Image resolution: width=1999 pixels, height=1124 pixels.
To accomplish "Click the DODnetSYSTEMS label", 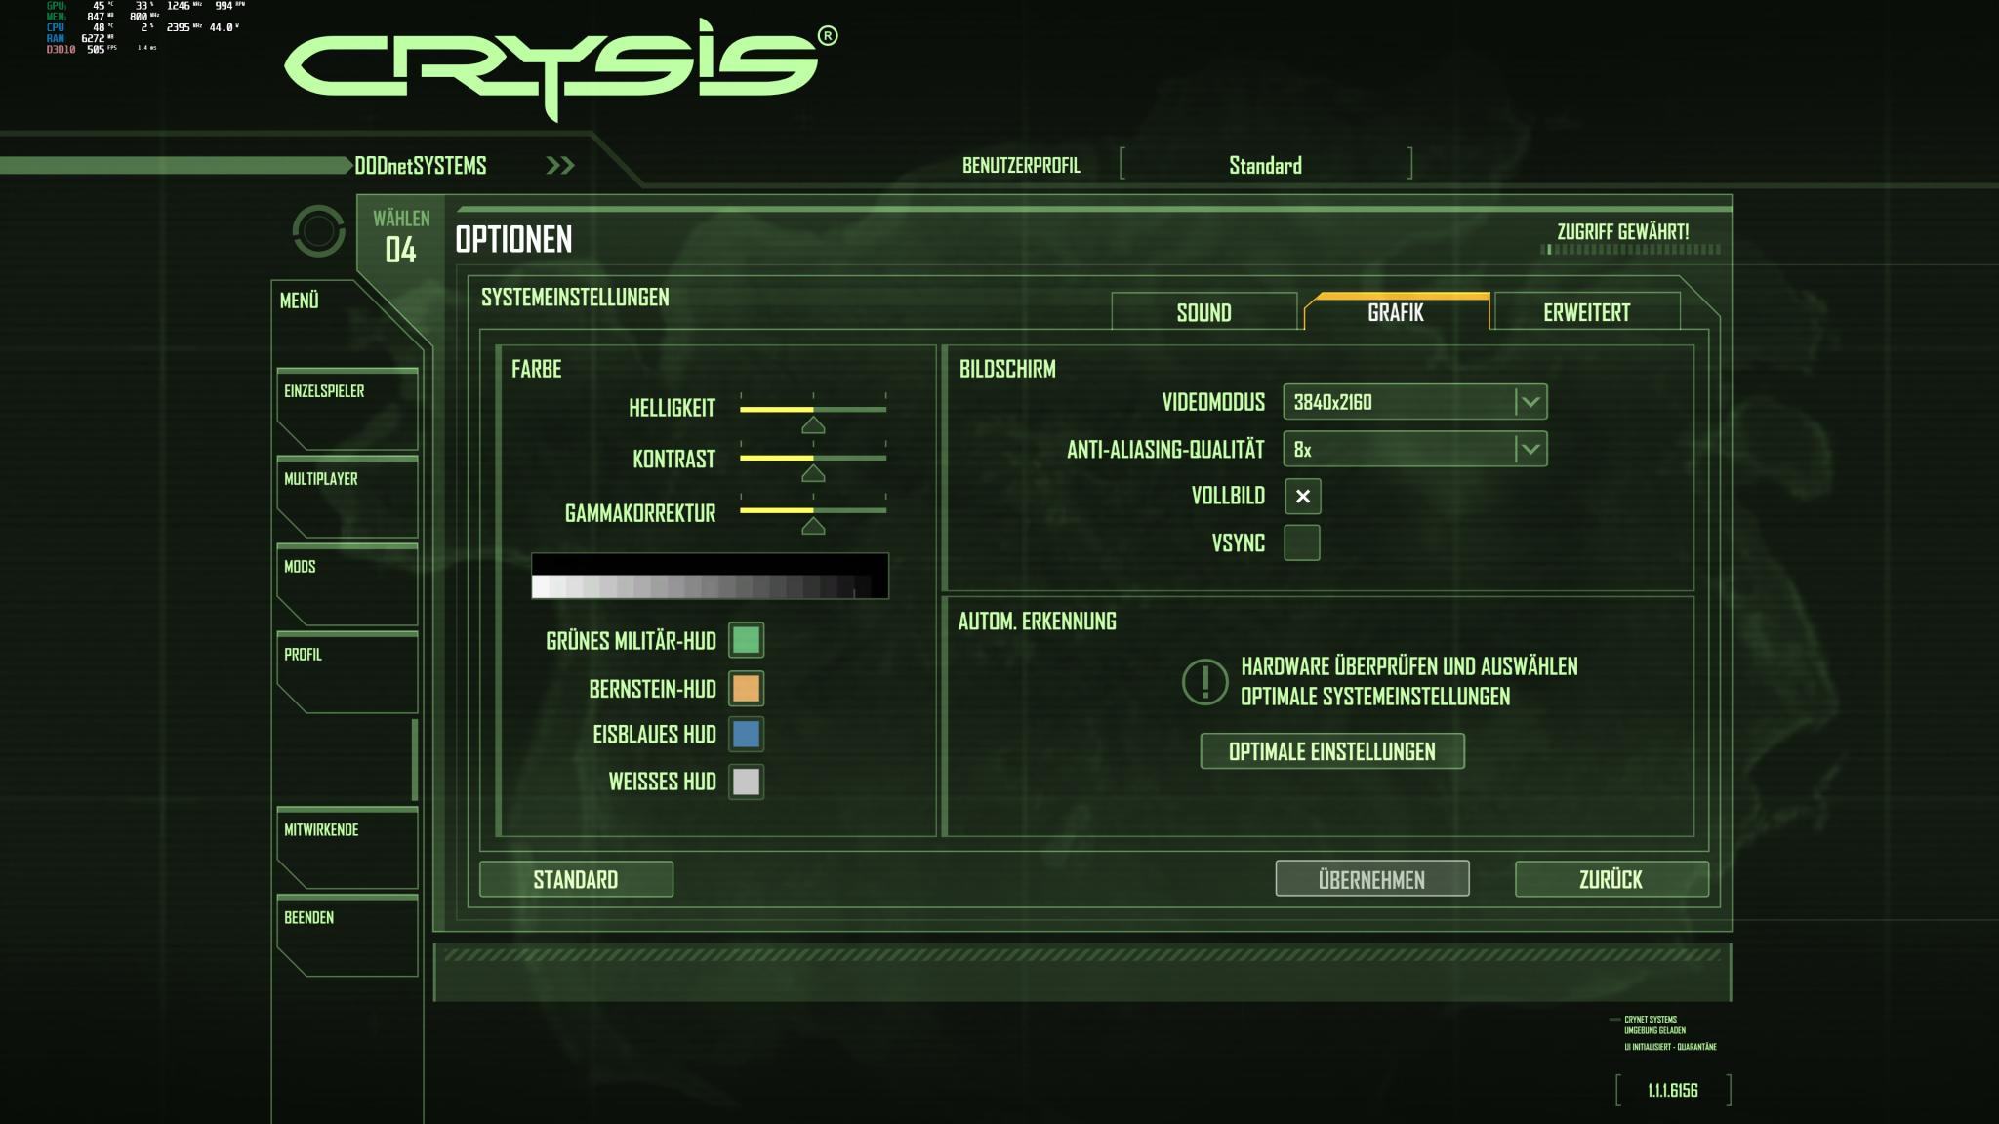I will 421,165.
